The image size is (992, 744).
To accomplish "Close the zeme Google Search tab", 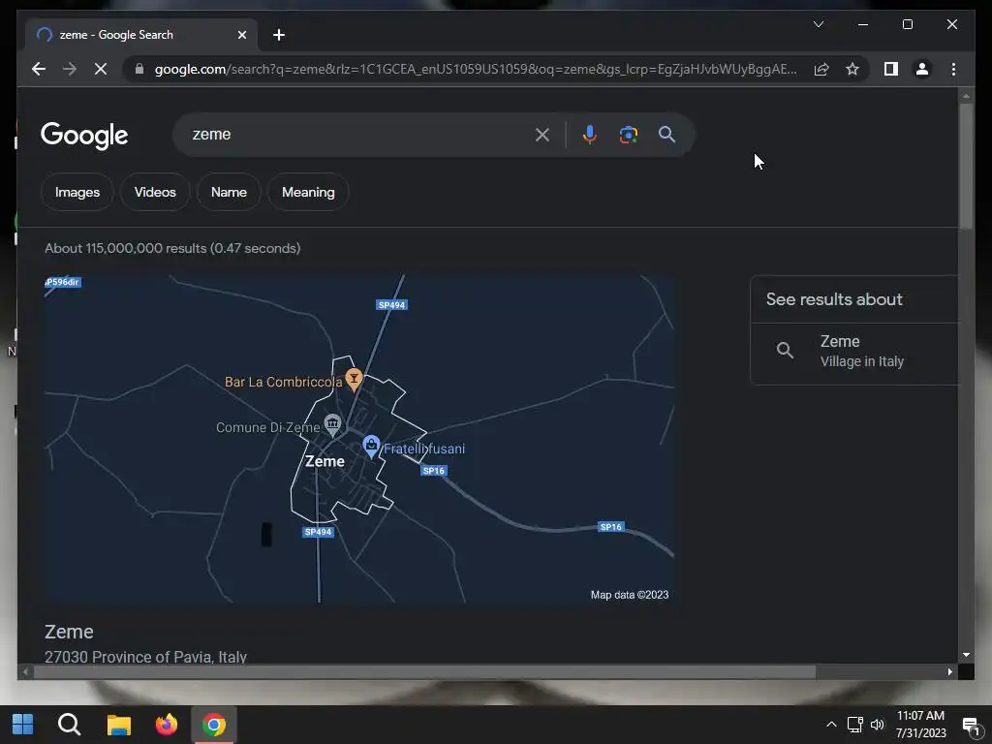I will pyautogui.click(x=241, y=35).
